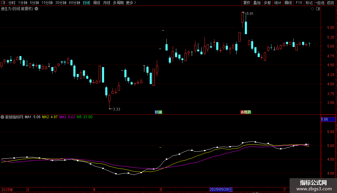Click the MA2: 4.97 indicator value
This screenshot has height=193, width=337.
[x=50, y=117]
